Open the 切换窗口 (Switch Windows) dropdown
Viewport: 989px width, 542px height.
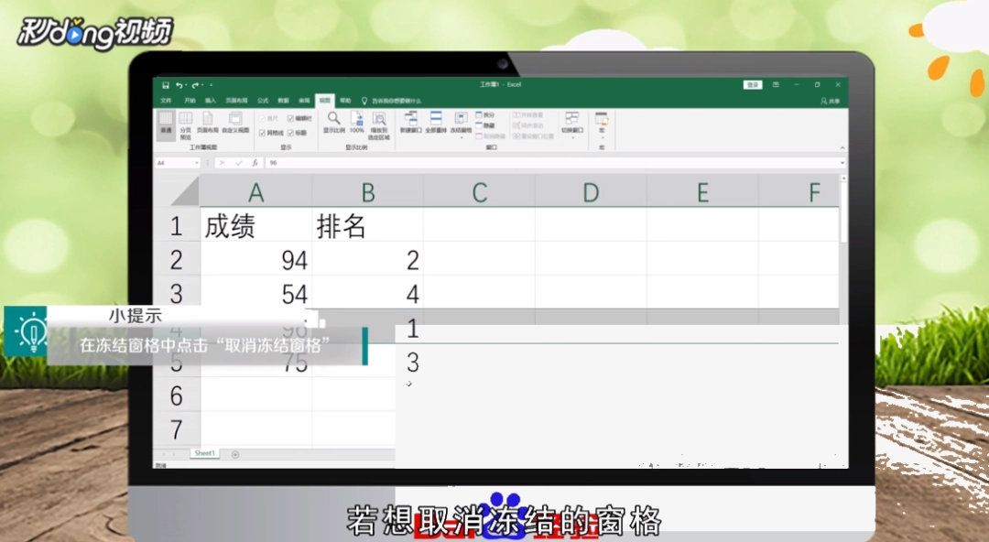tap(572, 125)
